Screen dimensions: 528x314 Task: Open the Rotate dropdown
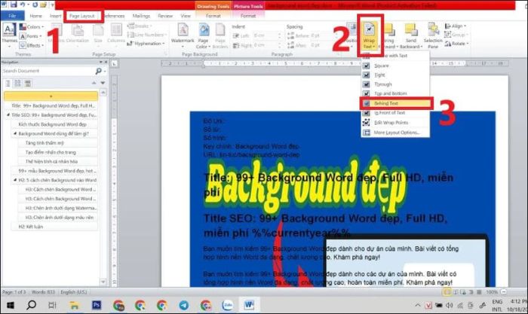pos(456,44)
